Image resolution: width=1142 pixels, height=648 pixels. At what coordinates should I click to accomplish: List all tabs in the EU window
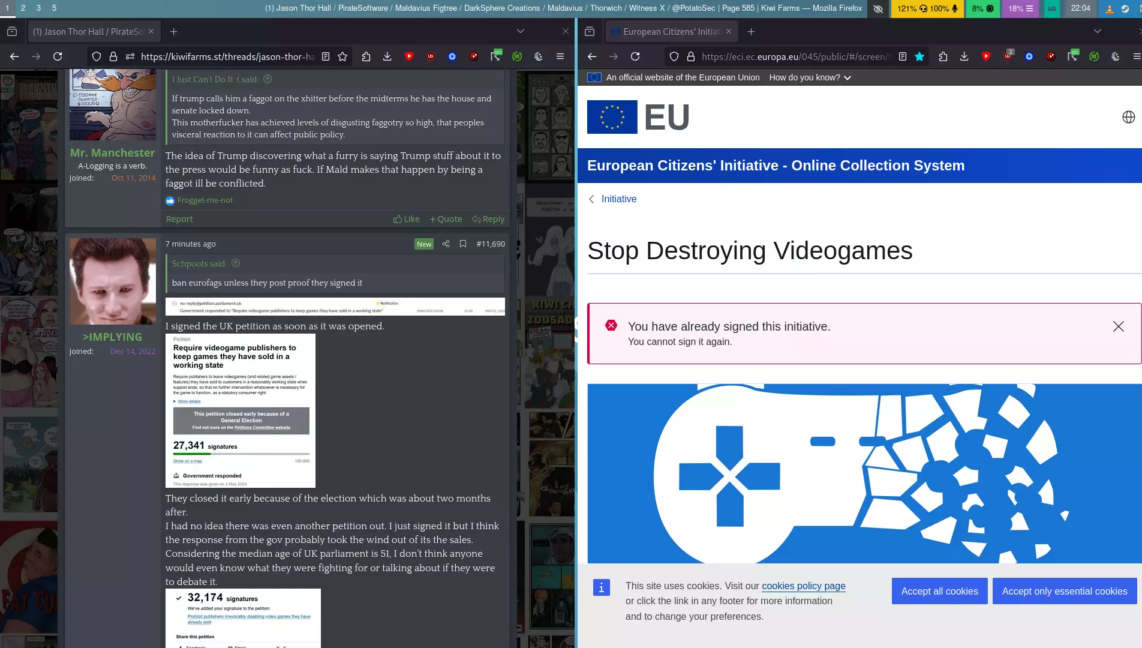point(1098,31)
